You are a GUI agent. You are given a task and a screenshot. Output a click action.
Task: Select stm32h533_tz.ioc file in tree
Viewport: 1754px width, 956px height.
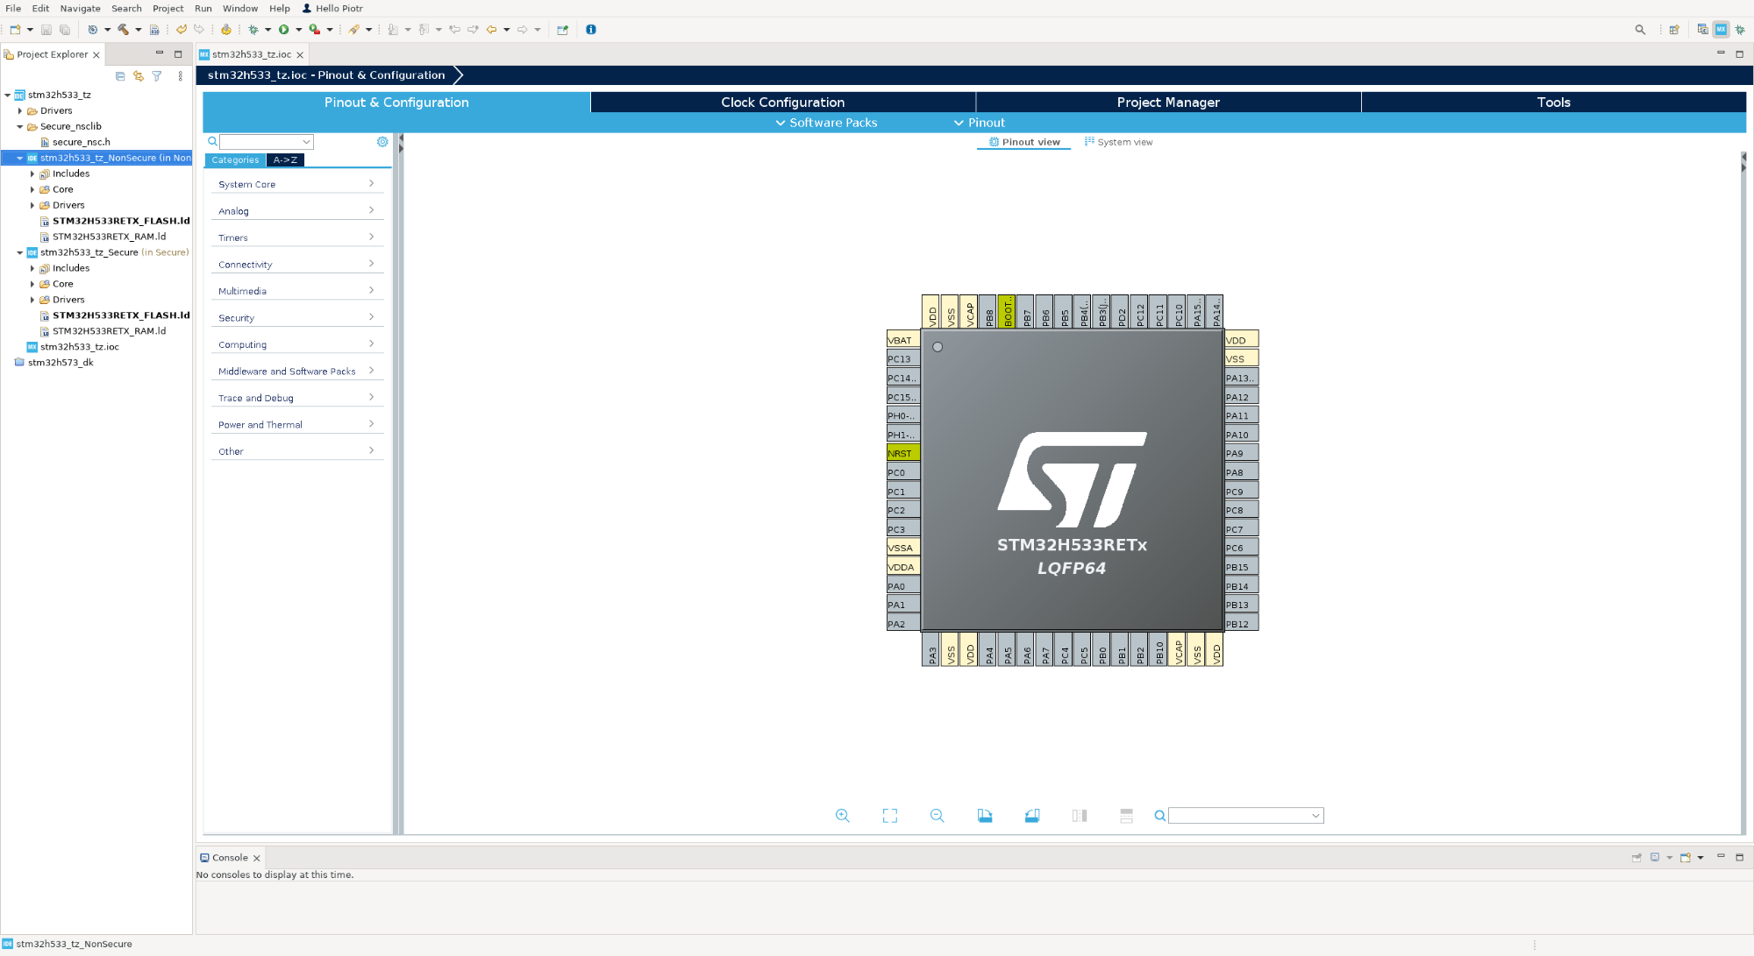coord(79,347)
